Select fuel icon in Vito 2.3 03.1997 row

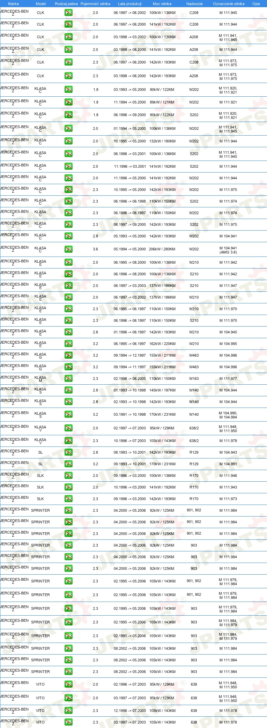click(x=68, y=722)
